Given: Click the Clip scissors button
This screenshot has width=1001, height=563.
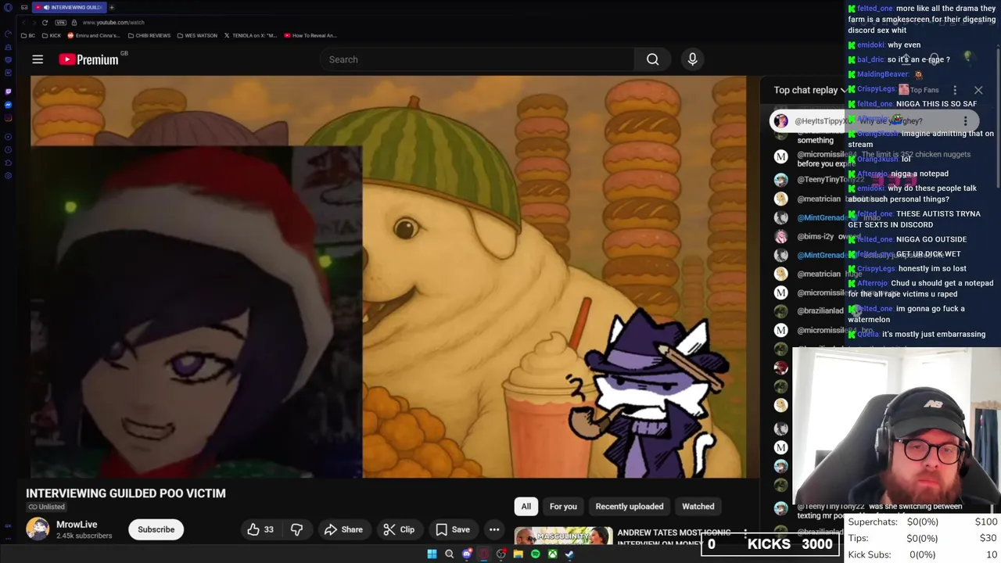Looking at the screenshot, I should pyautogui.click(x=399, y=529).
